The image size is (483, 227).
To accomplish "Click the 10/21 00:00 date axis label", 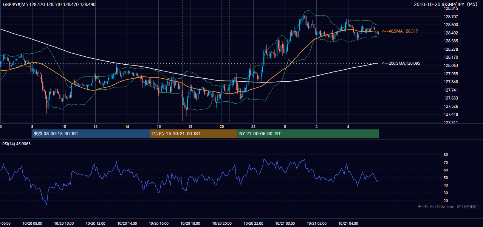I will pyautogui.click(x=285, y=223).
